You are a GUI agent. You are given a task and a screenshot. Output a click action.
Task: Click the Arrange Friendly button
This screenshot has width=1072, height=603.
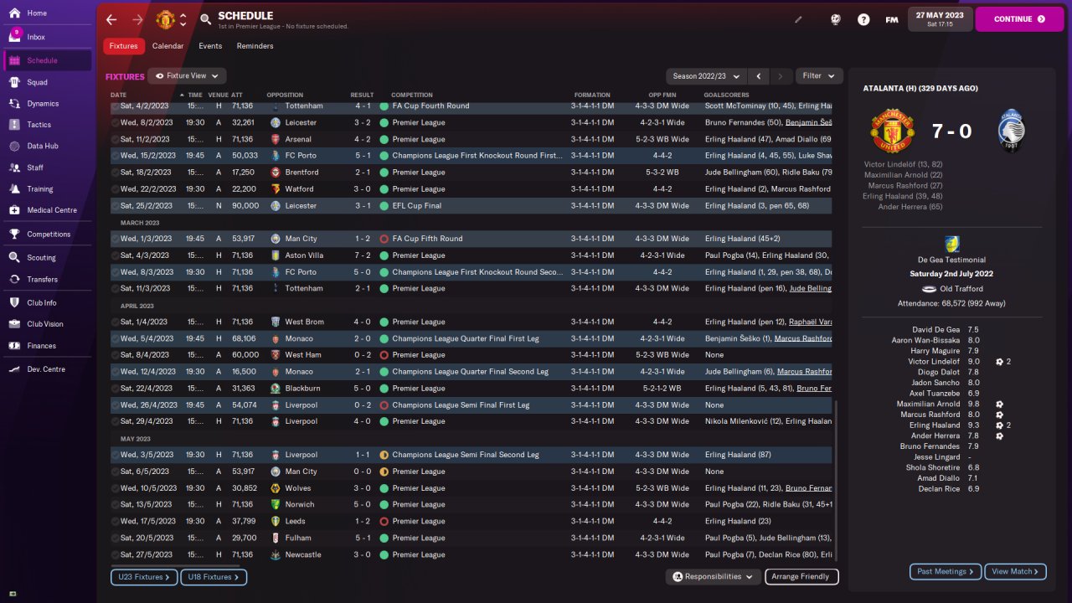tap(801, 576)
